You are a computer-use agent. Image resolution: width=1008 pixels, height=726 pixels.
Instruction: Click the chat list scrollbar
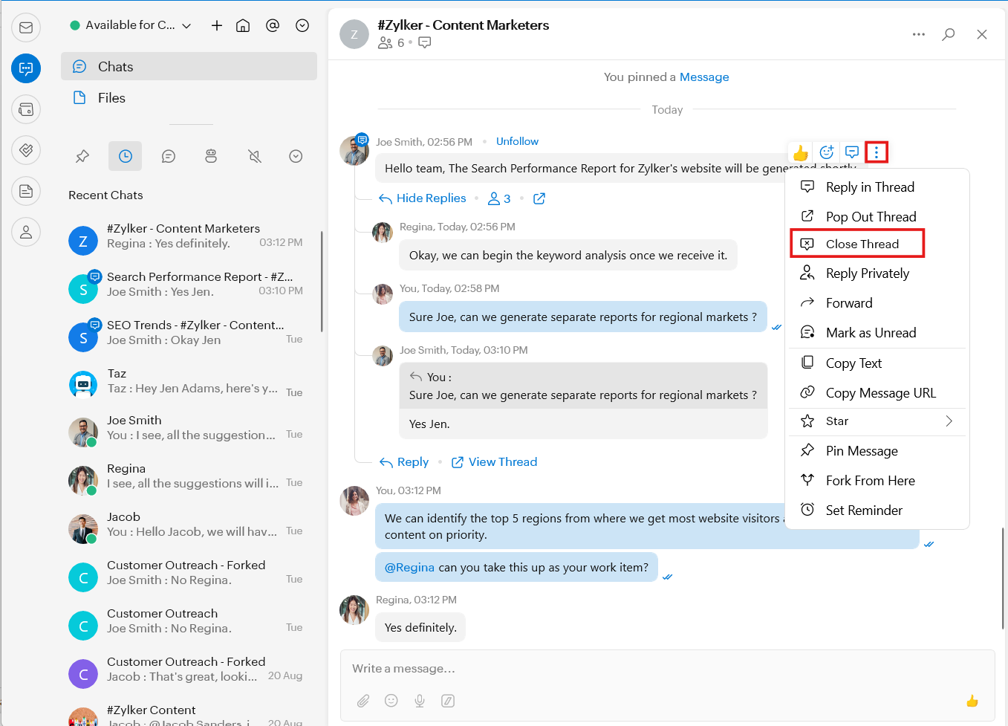(322, 281)
